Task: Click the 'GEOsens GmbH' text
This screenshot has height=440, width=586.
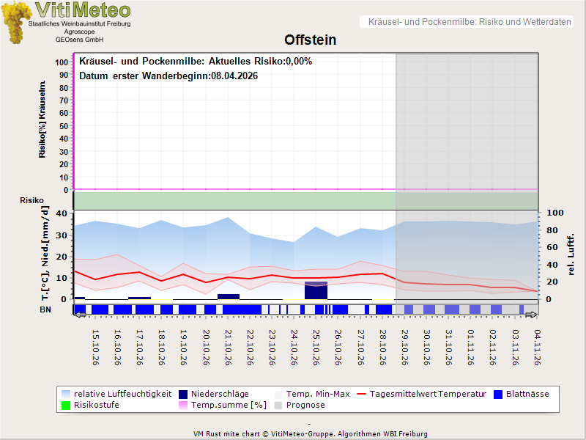Action: 80,40
